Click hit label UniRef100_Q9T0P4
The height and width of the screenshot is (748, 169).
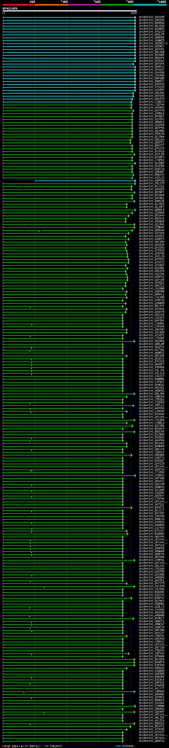click(x=152, y=64)
